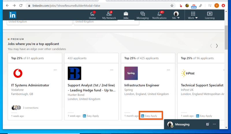Screen dimensions: 231x134
Task: Open Support Analyst (1st / 2nd line) job
Action: [92, 88]
